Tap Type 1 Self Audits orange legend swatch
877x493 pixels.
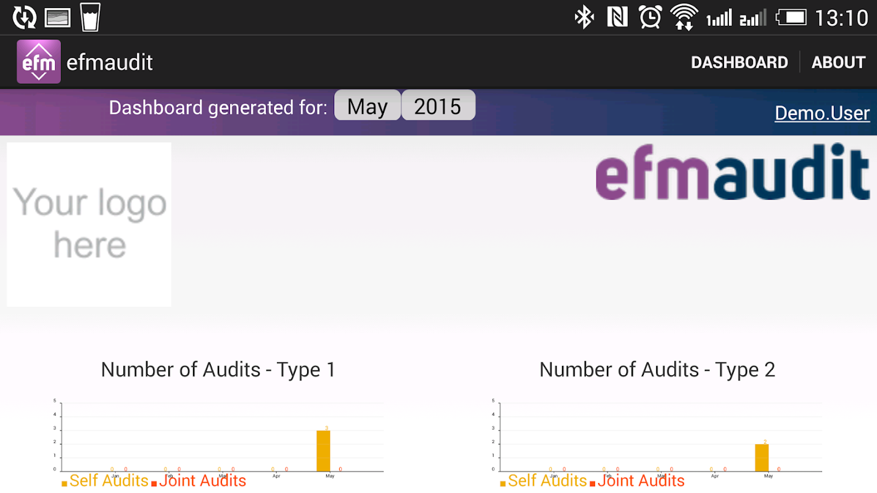65,484
